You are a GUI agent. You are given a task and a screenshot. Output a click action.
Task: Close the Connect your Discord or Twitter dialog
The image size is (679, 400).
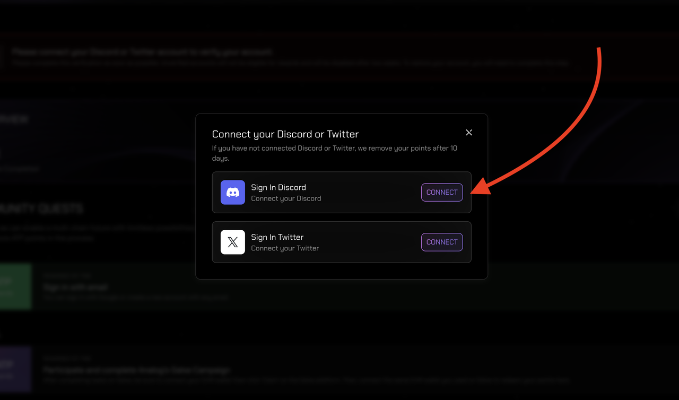pyautogui.click(x=468, y=133)
